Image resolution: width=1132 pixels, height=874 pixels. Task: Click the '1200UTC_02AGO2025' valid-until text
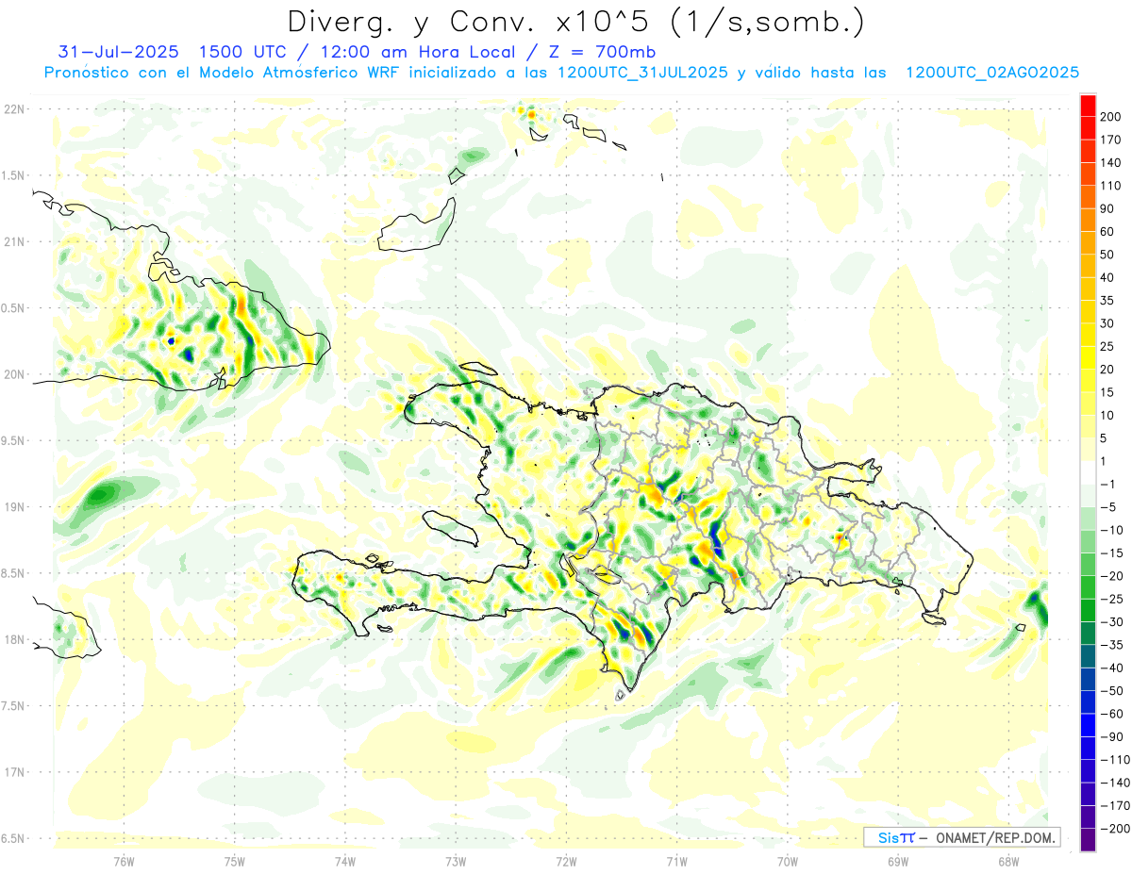[x=991, y=73]
